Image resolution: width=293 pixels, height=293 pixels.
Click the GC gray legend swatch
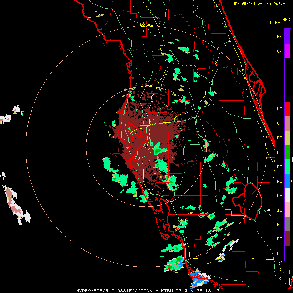287,224
